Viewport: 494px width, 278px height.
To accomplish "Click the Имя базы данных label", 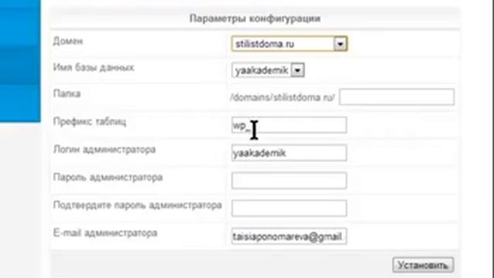I will pos(93,67).
